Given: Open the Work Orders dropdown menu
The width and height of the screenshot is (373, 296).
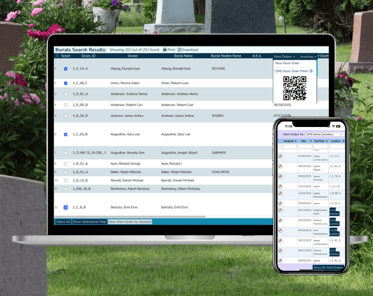Looking at the screenshot, I should tap(284, 57).
